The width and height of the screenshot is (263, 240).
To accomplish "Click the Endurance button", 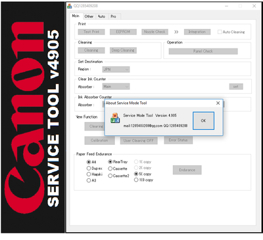I will click(187, 170).
